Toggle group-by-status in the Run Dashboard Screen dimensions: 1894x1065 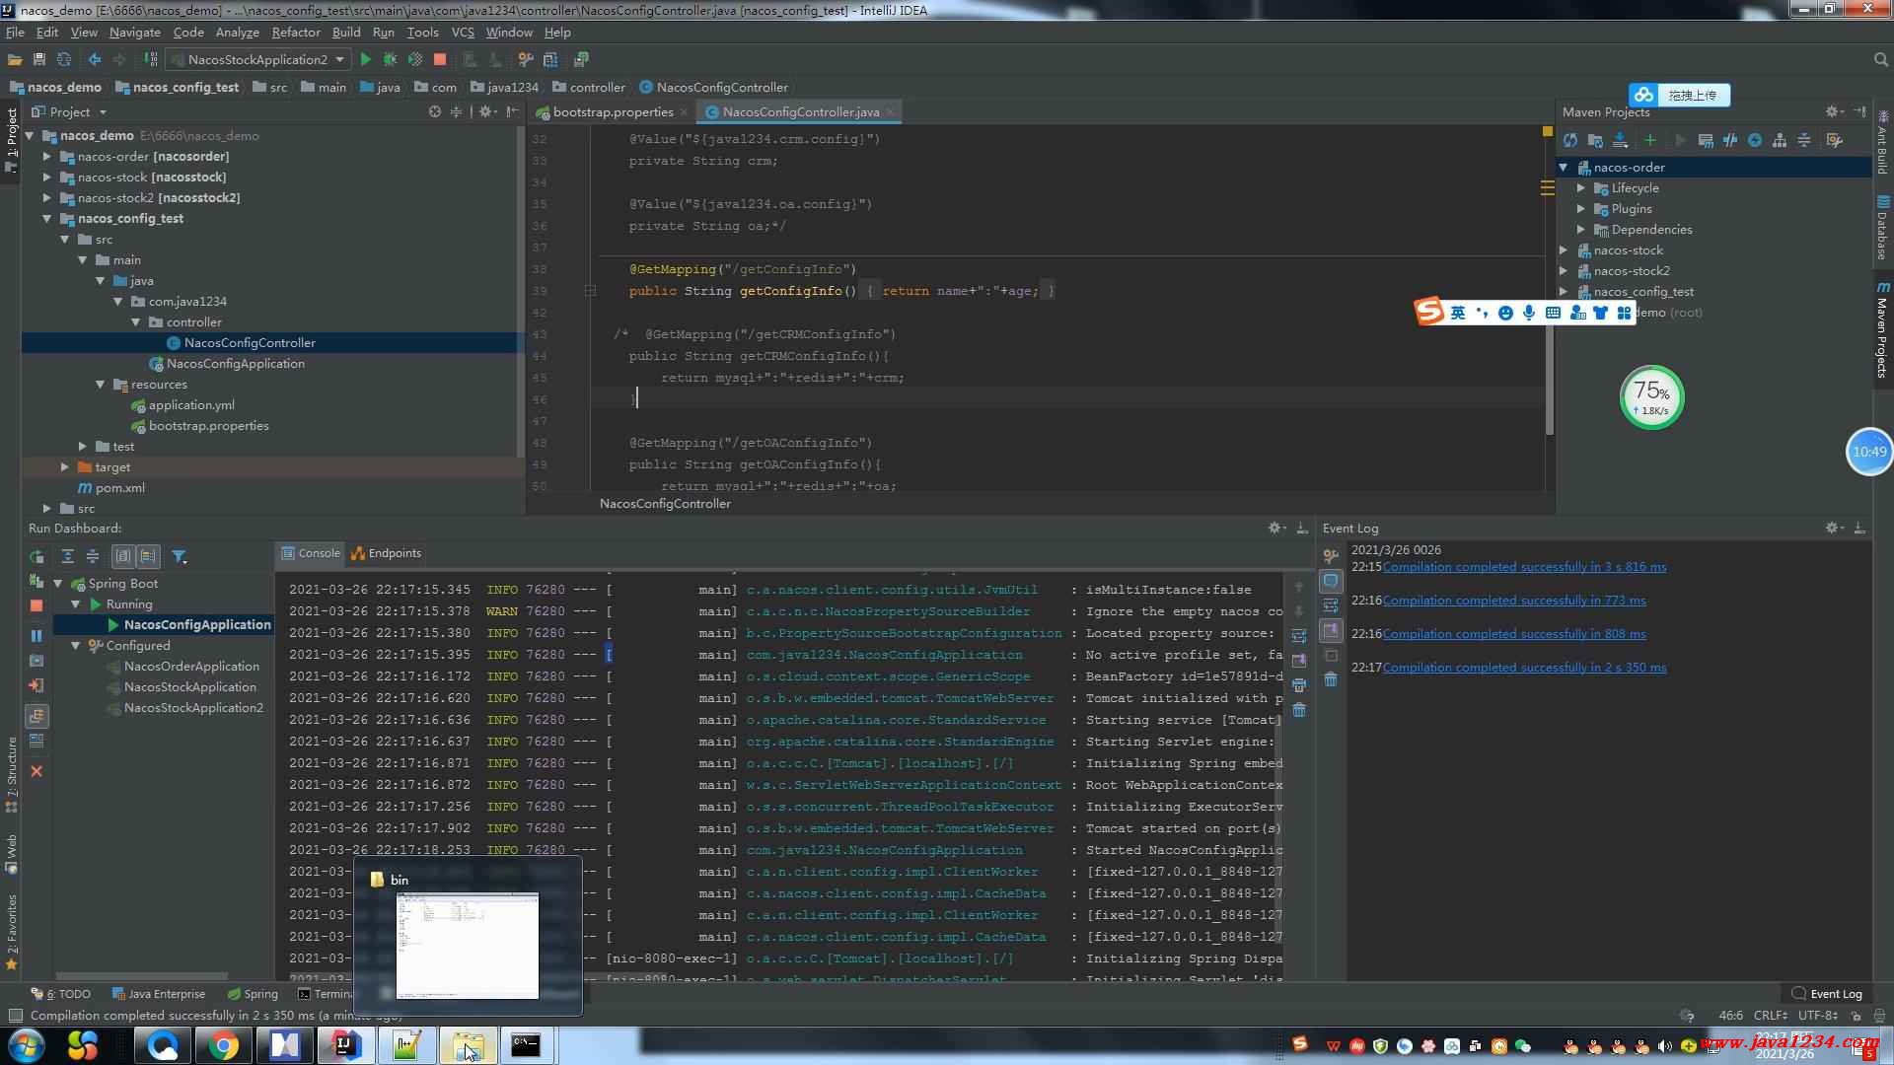tap(148, 556)
